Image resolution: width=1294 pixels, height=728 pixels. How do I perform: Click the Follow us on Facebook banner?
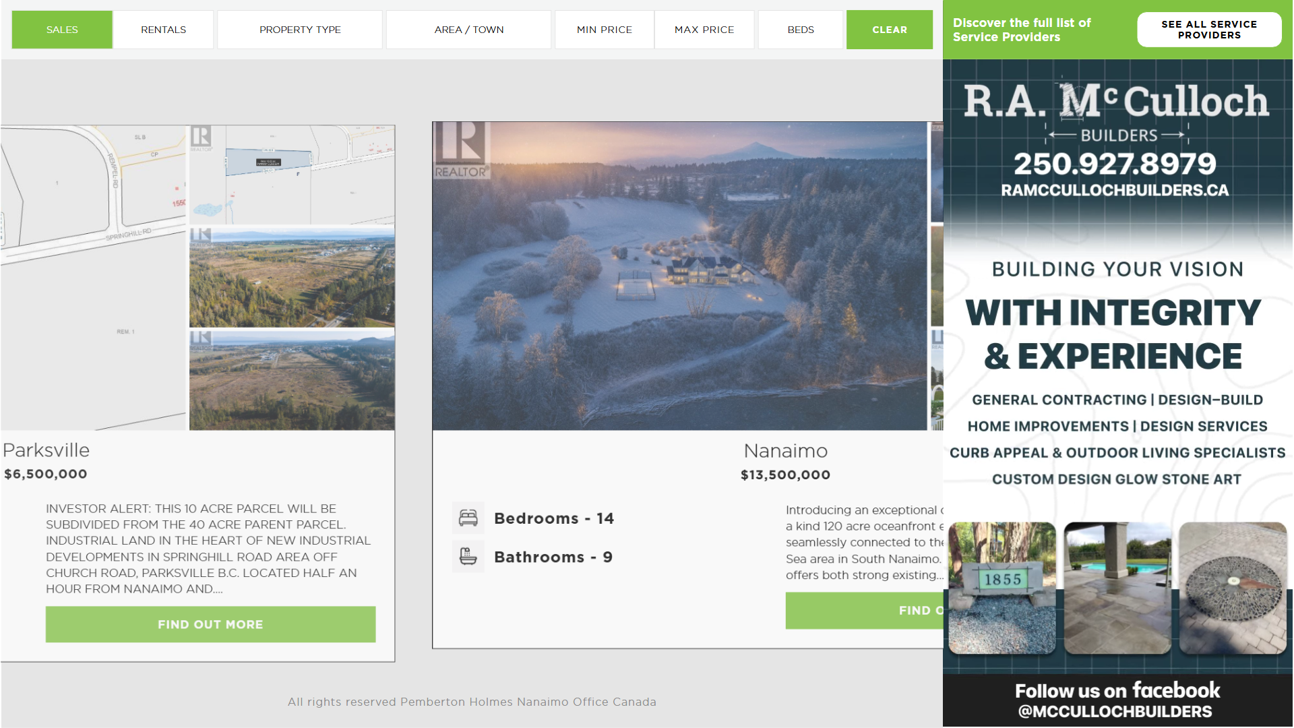1117,700
